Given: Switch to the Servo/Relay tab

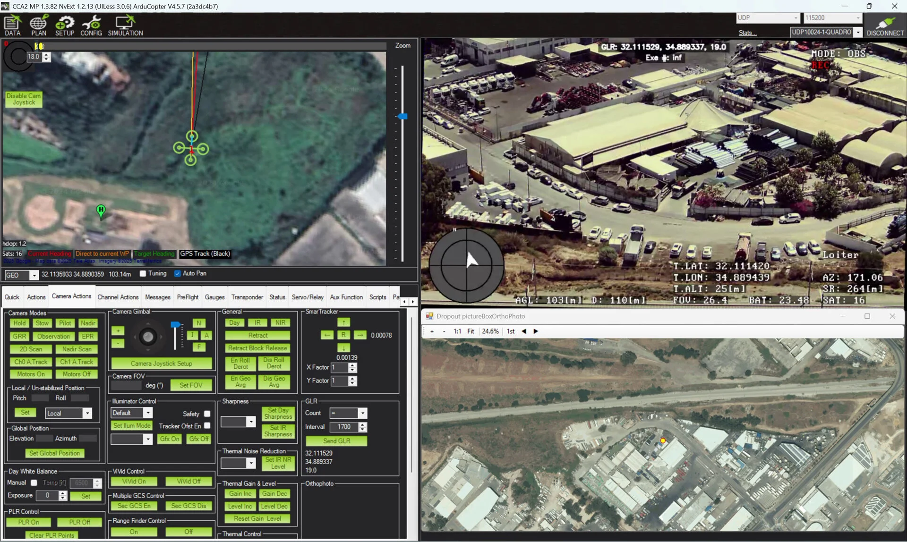Looking at the screenshot, I should tap(307, 297).
